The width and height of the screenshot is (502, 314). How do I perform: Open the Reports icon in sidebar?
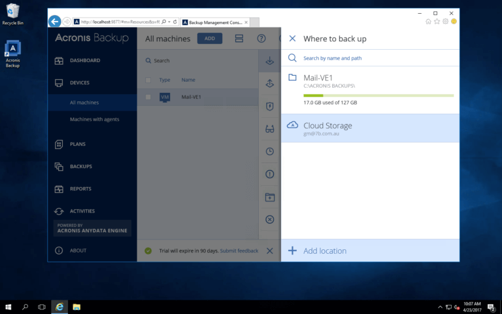point(59,189)
